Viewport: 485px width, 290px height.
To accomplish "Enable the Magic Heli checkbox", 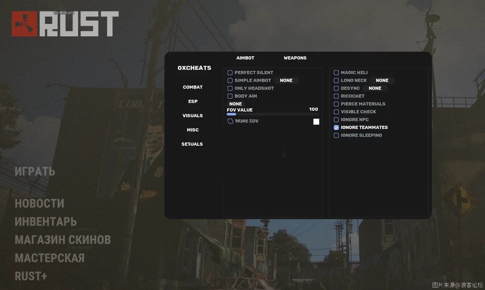I will (336, 73).
